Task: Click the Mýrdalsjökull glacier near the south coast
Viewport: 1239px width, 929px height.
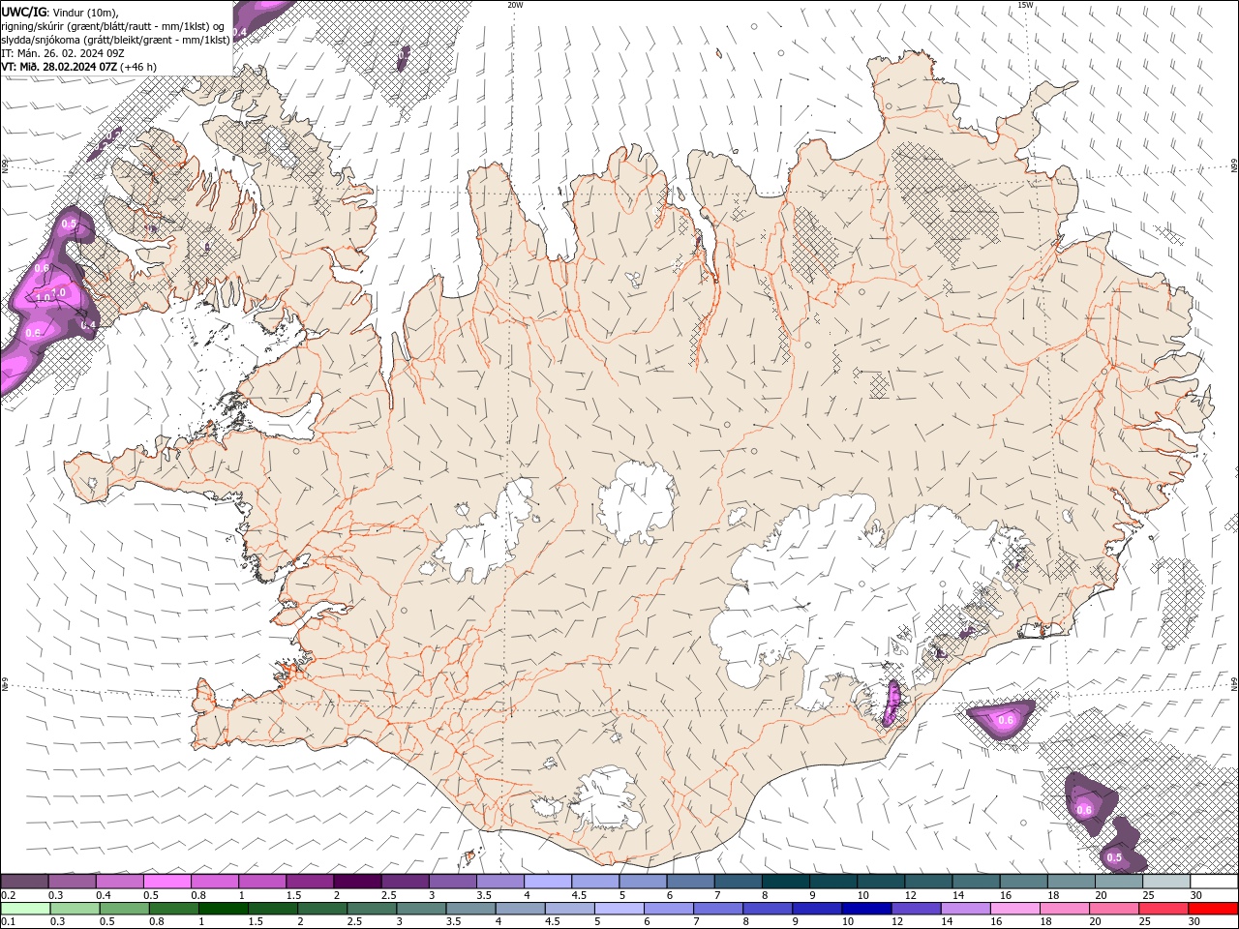Action: click(608, 797)
